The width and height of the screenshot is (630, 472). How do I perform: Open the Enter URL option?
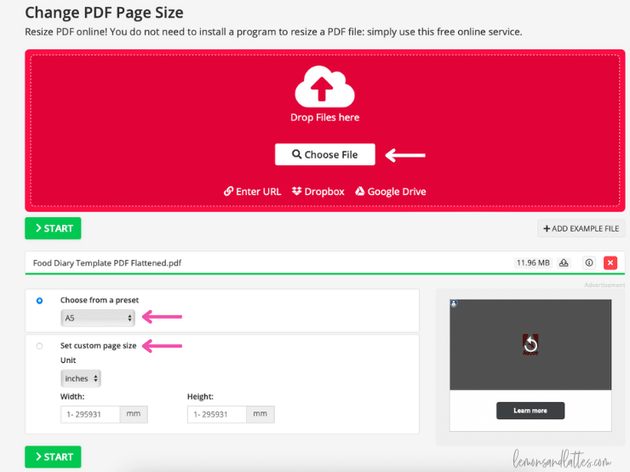point(252,192)
